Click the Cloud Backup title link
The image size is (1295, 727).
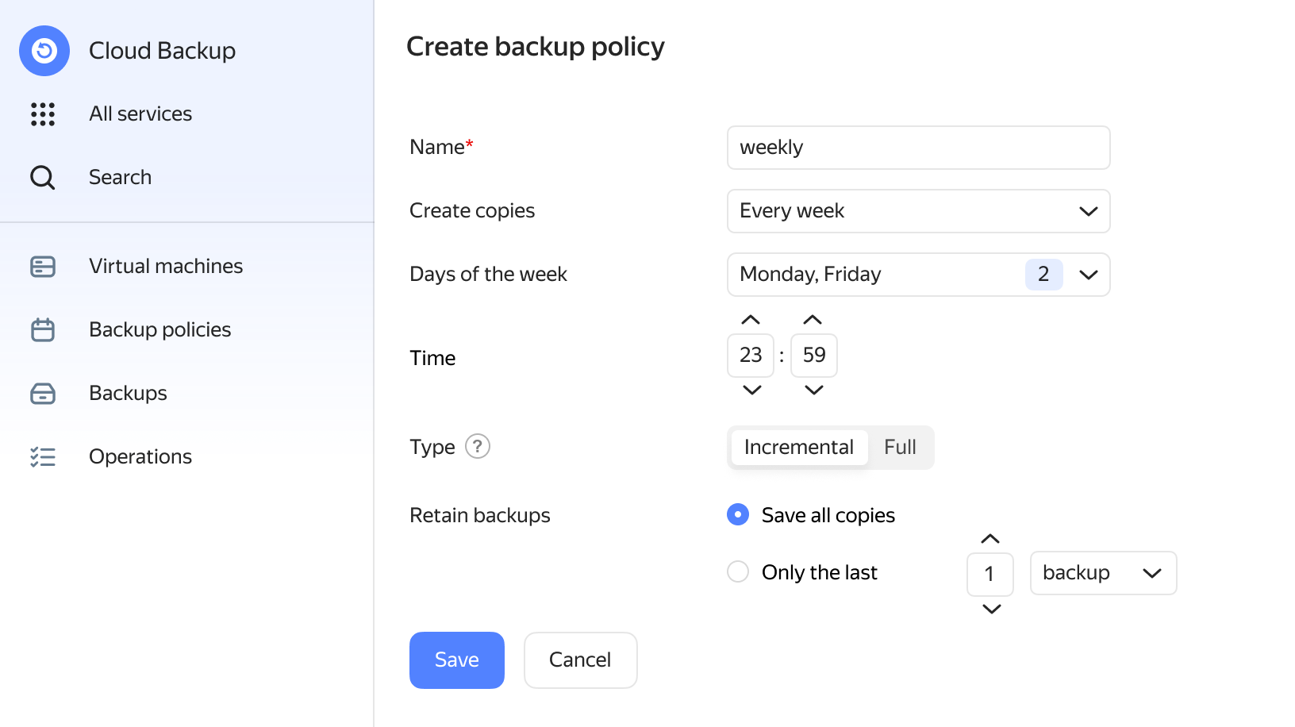162,51
